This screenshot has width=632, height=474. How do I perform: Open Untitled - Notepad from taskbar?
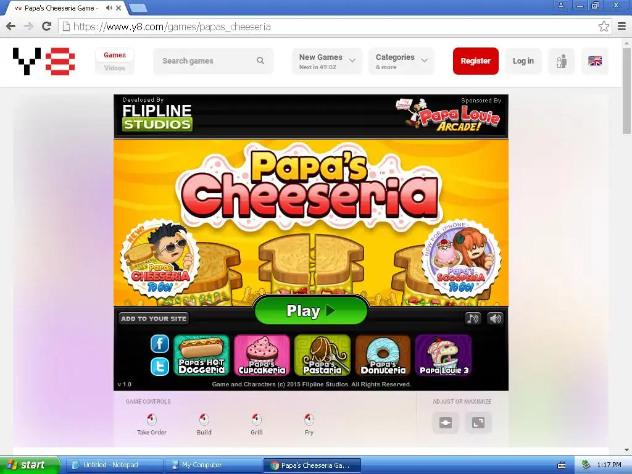click(x=114, y=465)
